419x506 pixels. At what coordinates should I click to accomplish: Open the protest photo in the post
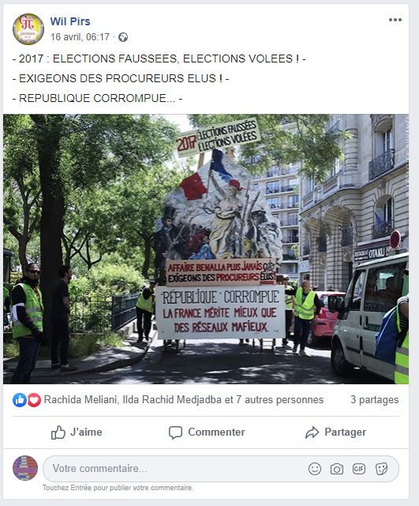(x=206, y=249)
